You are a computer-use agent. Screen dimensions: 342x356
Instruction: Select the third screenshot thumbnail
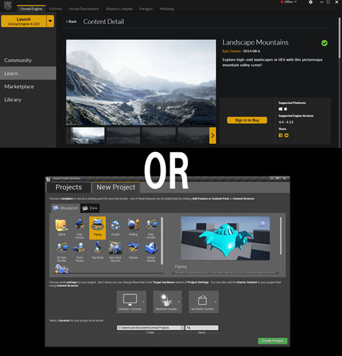point(159,136)
